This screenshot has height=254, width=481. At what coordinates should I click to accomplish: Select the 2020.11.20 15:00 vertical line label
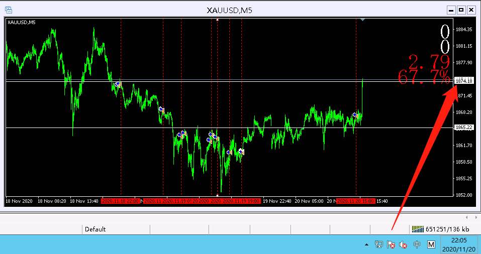355,201
